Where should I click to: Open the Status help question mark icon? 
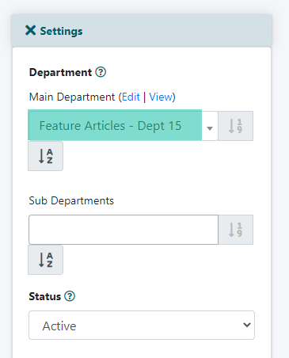[70, 296]
